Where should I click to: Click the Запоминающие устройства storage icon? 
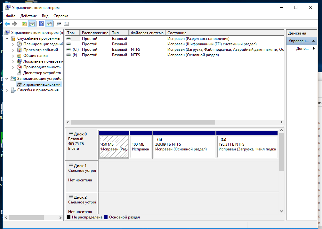click(x=13, y=79)
